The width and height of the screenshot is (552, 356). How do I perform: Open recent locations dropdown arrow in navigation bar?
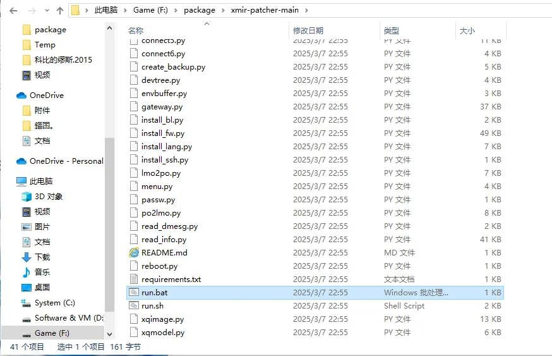[x=45, y=11]
